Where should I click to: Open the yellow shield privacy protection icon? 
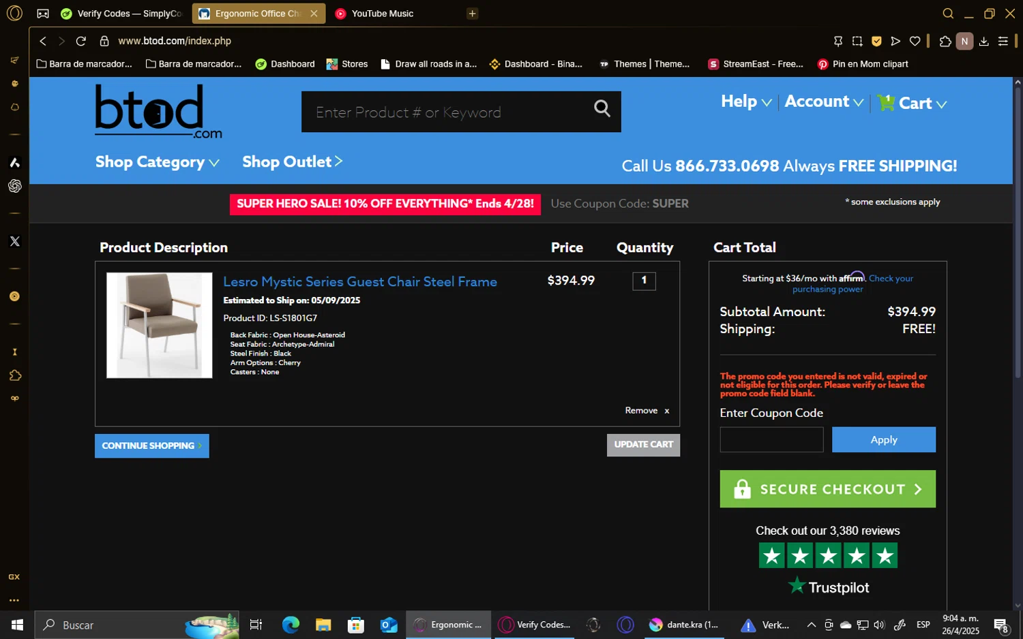pyautogui.click(x=876, y=41)
